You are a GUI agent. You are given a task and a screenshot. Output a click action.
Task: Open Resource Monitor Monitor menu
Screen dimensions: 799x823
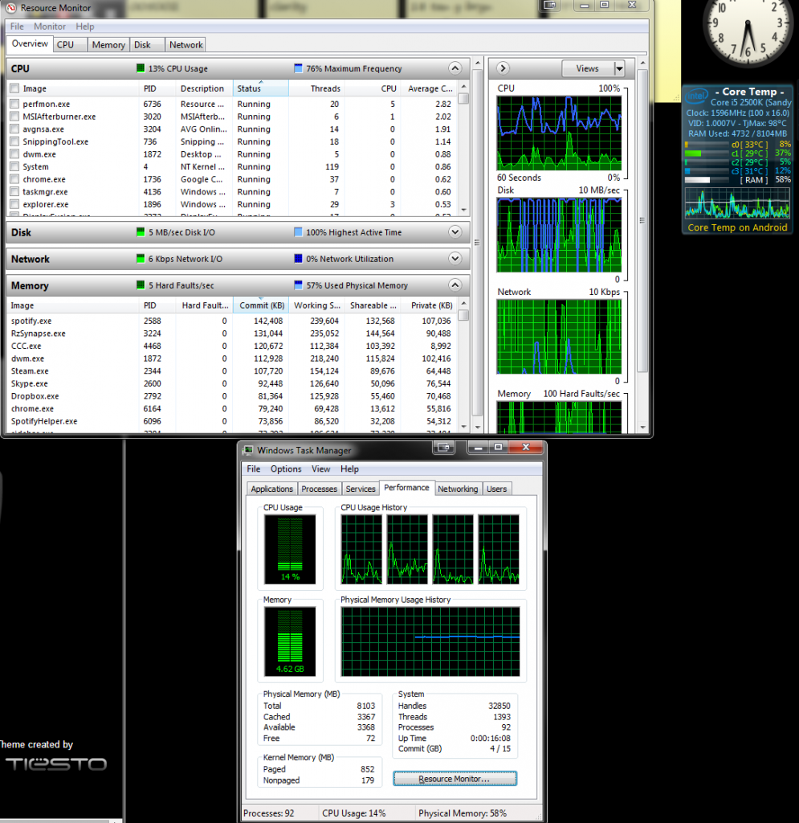(x=50, y=27)
